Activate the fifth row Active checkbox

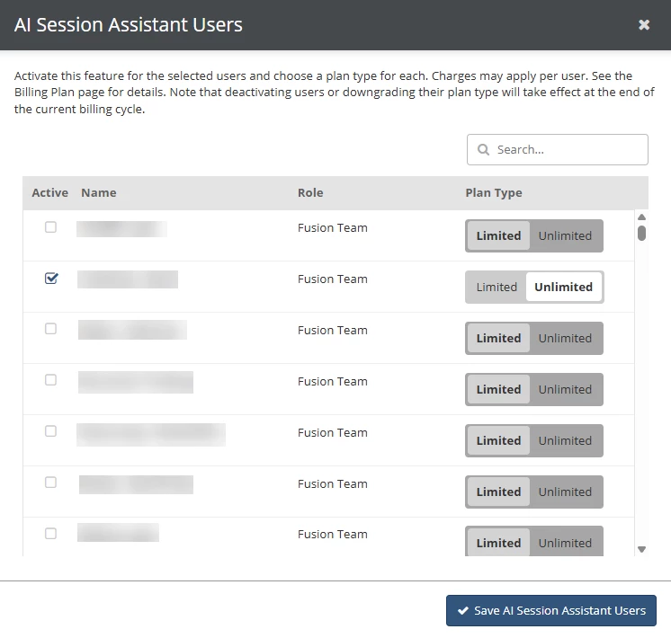pos(50,431)
